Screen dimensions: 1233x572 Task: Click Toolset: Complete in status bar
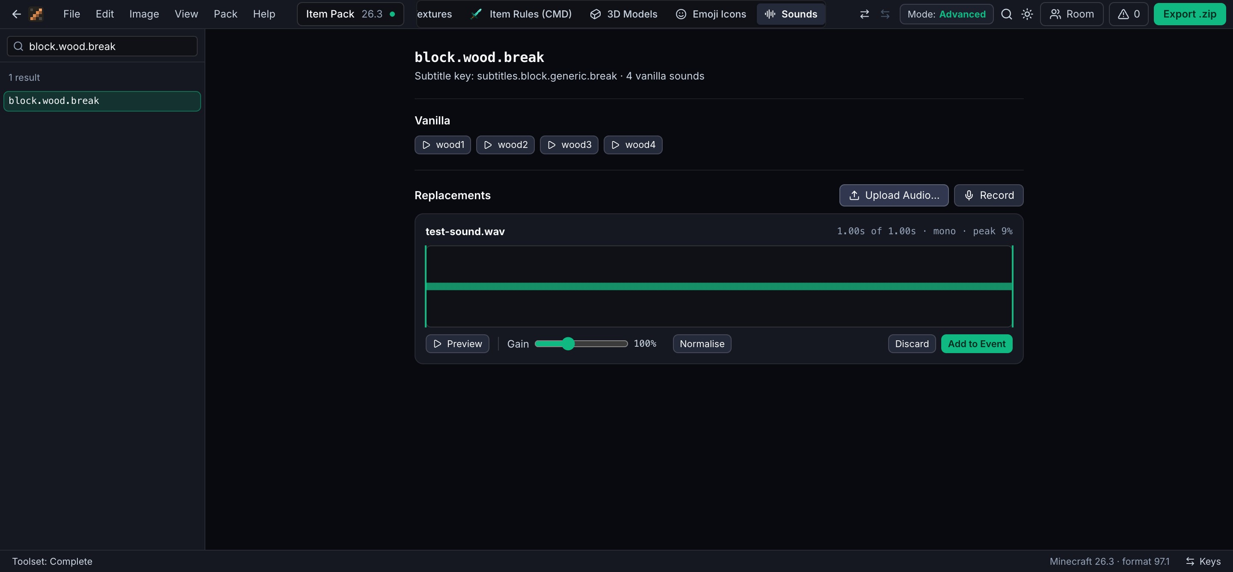click(x=52, y=561)
